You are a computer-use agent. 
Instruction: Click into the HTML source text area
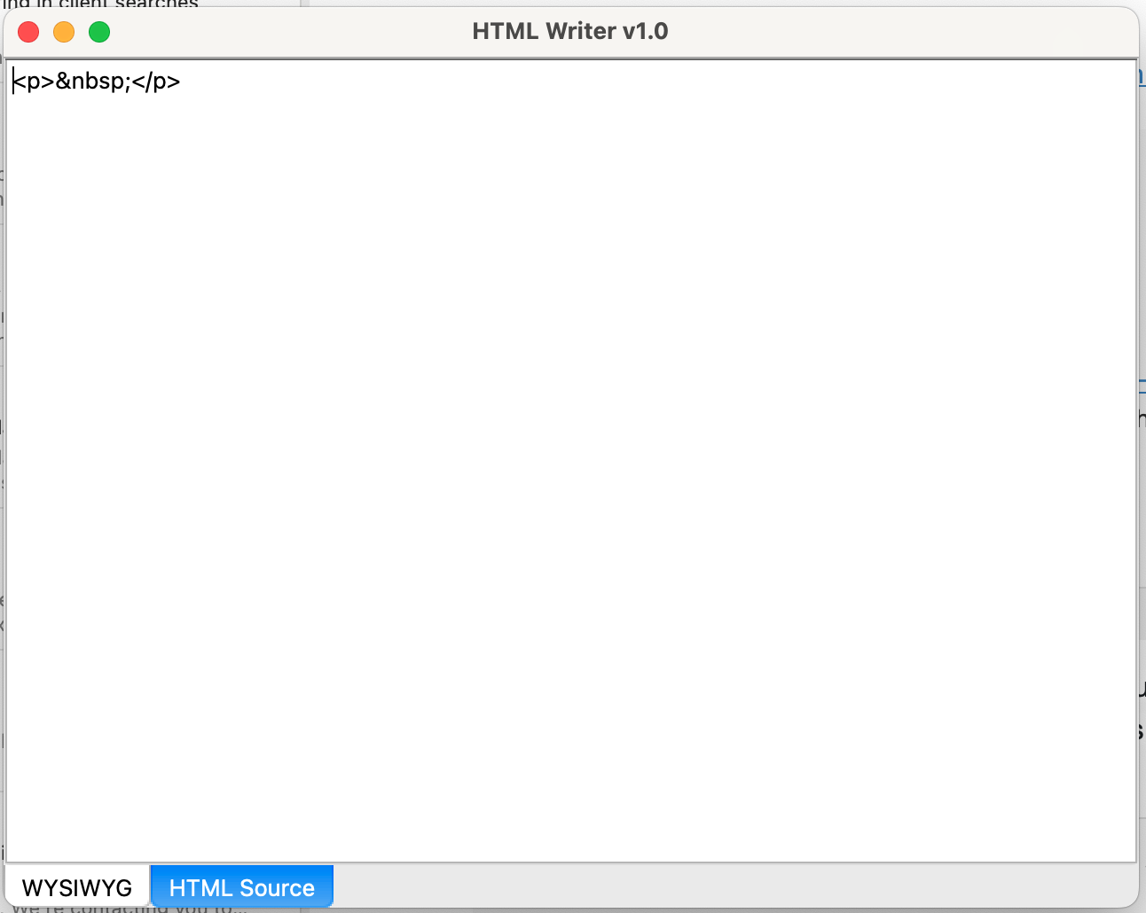[570, 461]
